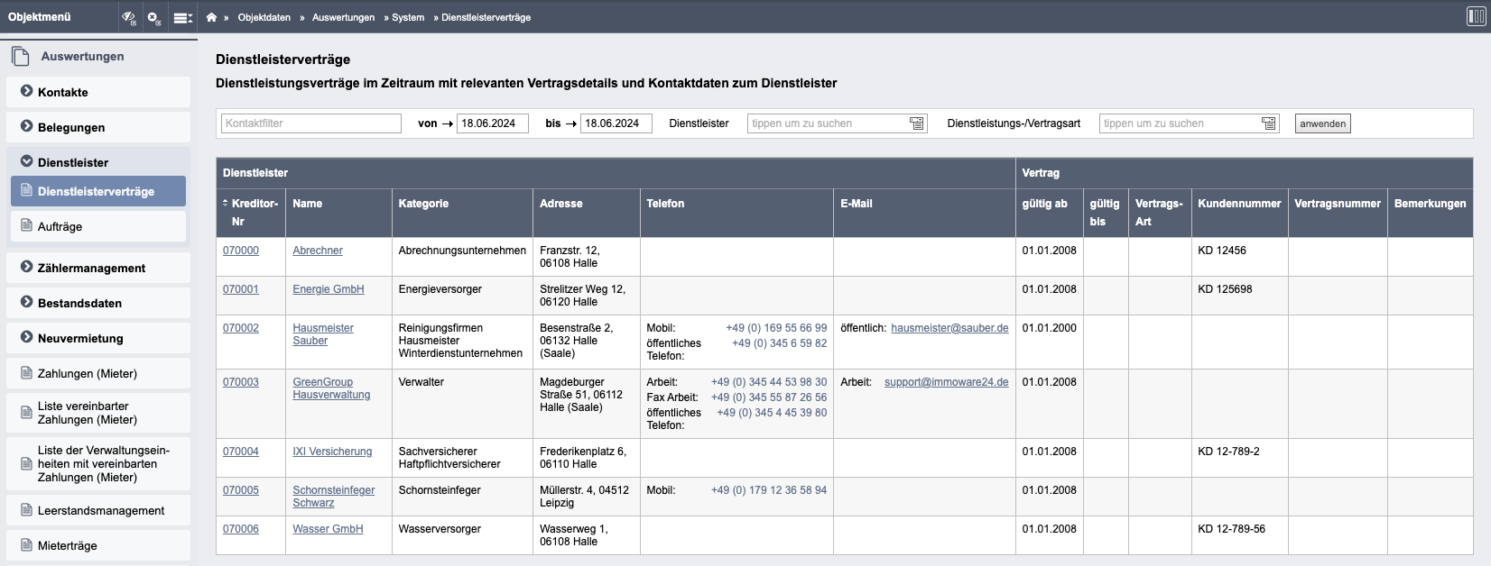Toggle the menu list collapse icon
The image size is (1491, 566).
coord(182,17)
